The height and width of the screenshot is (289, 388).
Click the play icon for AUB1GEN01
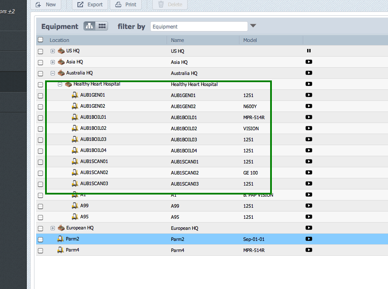(308, 95)
